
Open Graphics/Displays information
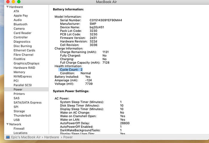[x=26, y=63]
